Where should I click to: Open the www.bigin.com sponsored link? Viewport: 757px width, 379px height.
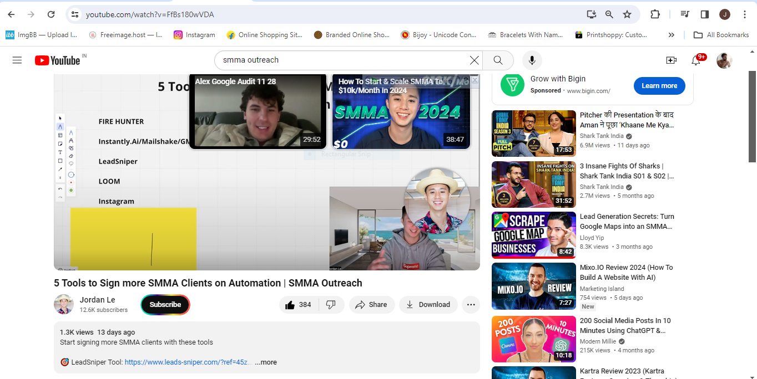tap(588, 91)
